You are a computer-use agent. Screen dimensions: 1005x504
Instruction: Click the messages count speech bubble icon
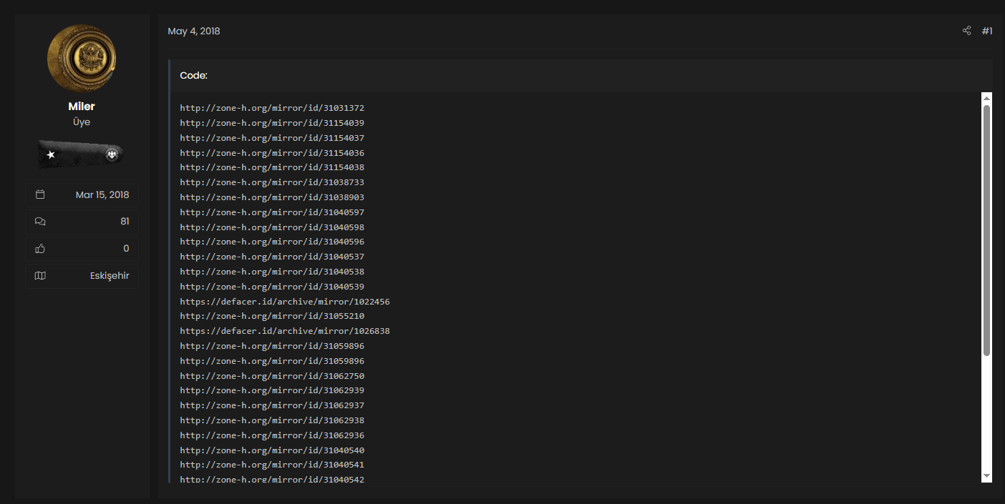40,222
